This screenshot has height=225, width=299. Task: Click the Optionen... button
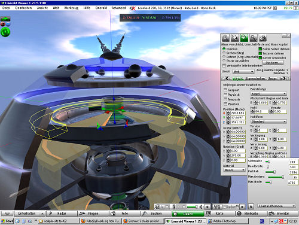click(x=273, y=63)
